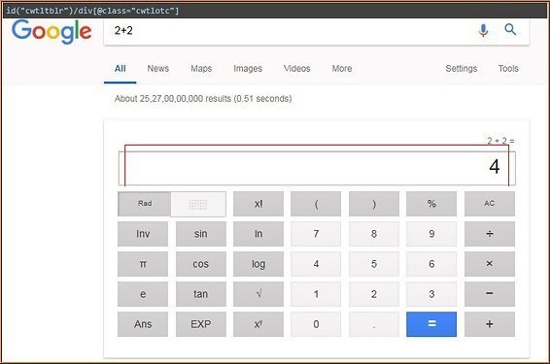Insert Euler's constant e
This screenshot has height=364, width=550.
[143, 294]
